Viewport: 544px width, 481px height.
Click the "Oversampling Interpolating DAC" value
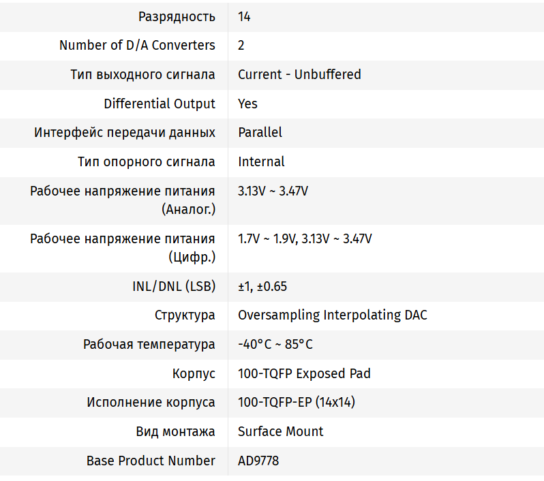[333, 315]
